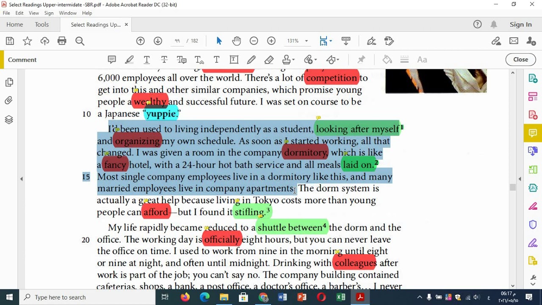Screen dimensions: 542x305
Task: Open the File menu
Action: click(x=6, y=13)
